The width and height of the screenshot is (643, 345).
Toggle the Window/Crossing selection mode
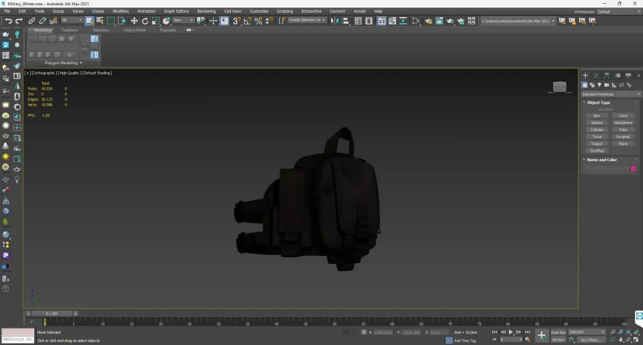[122, 21]
